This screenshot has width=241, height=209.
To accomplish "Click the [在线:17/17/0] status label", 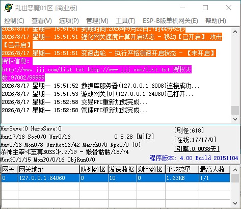I will [195, 140].
